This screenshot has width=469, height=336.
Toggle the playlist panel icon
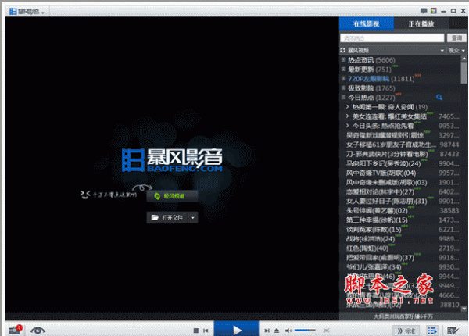(432, 331)
